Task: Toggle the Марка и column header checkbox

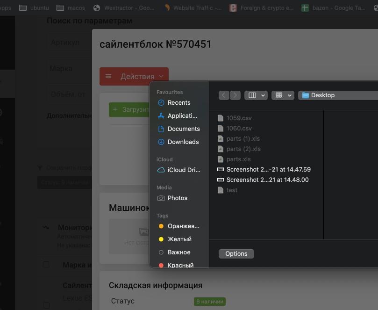Action: click(46, 264)
